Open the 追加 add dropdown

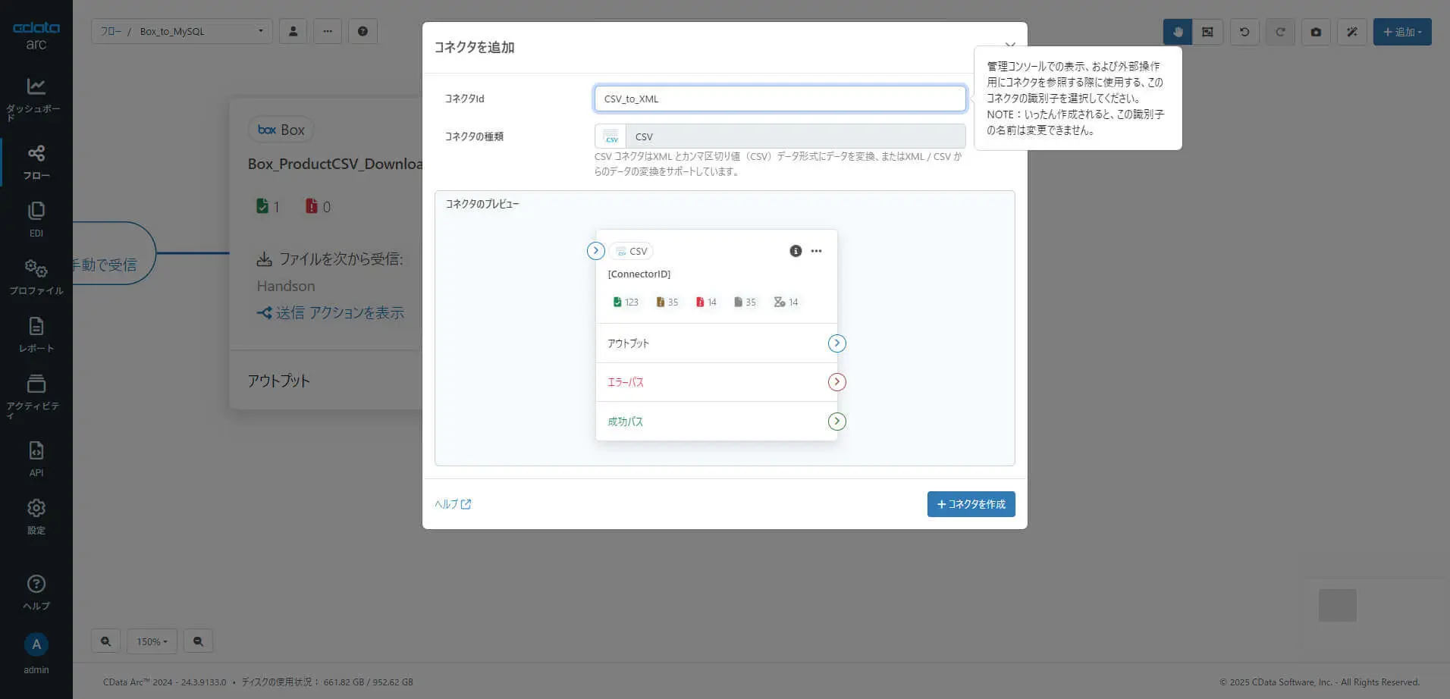[1402, 32]
